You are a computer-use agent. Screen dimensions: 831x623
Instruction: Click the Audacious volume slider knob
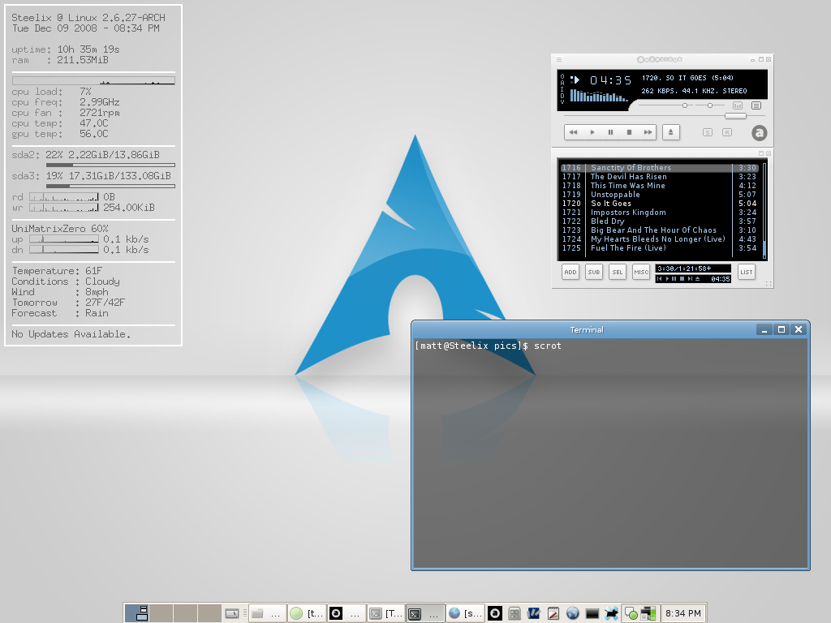[685, 105]
